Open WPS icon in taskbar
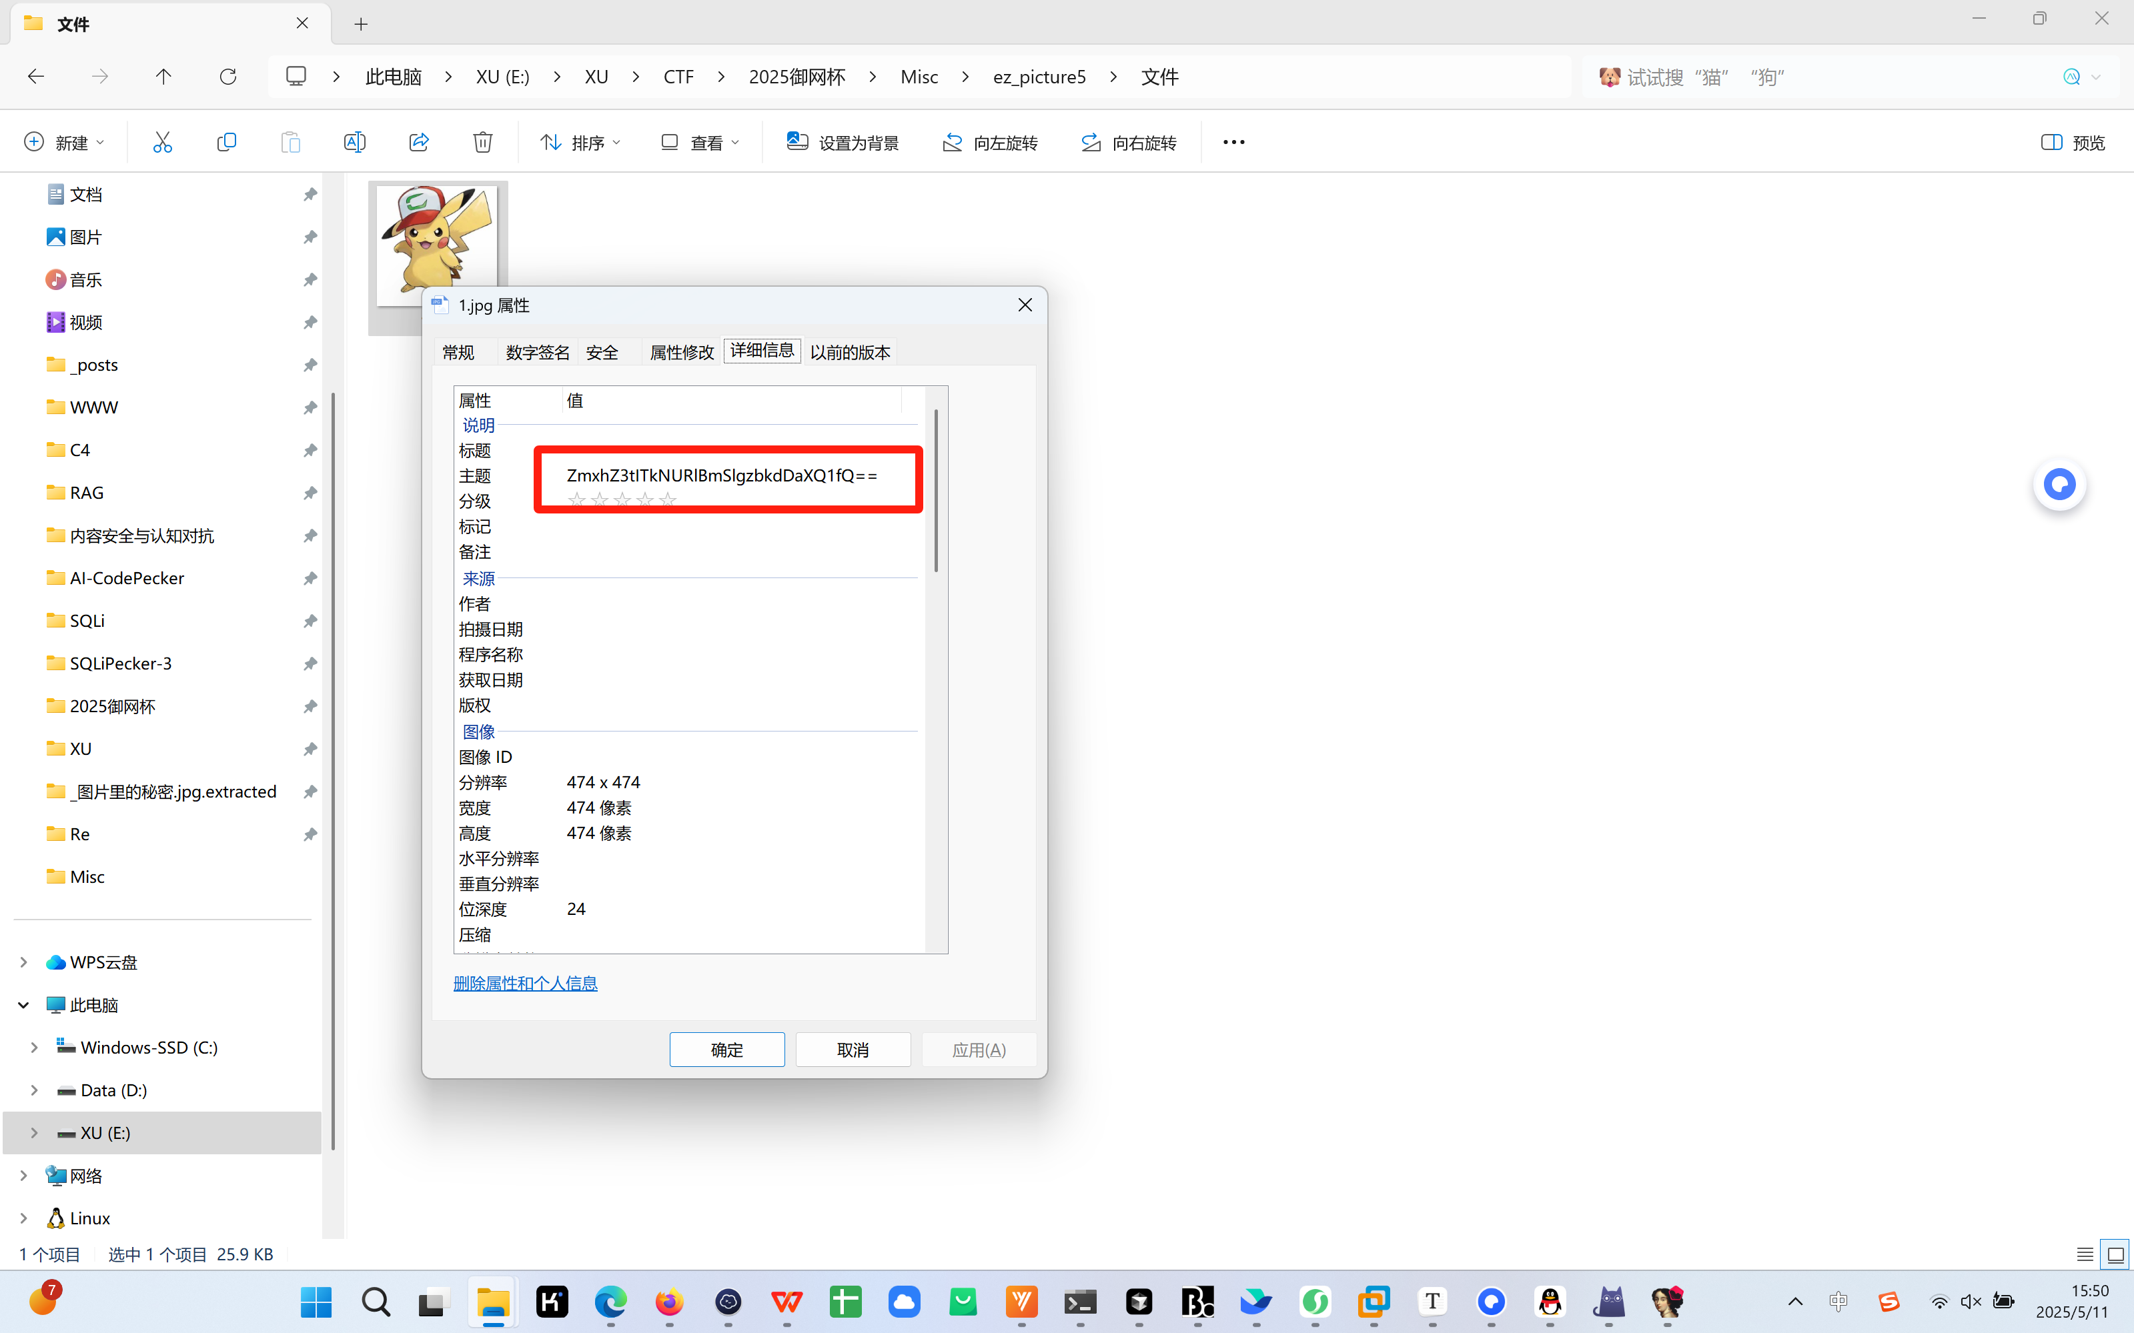This screenshot has width=2134, height=1333. (x=786, y=1301)
